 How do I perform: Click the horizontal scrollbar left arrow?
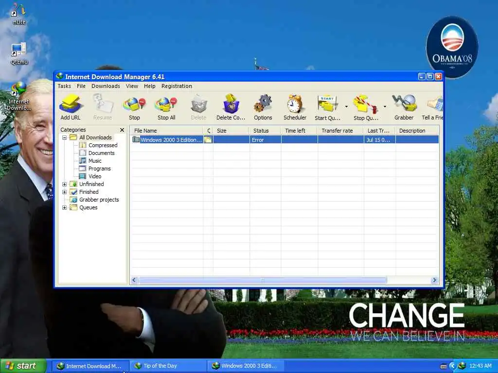(134, 280)
